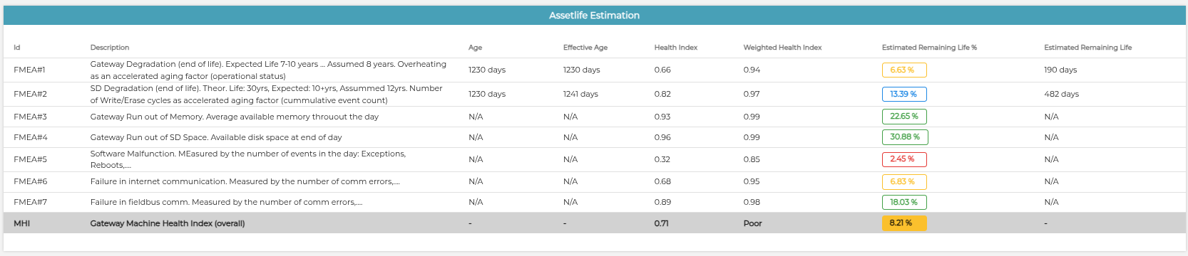Select the 18.03 % green badge

point(904,202)
